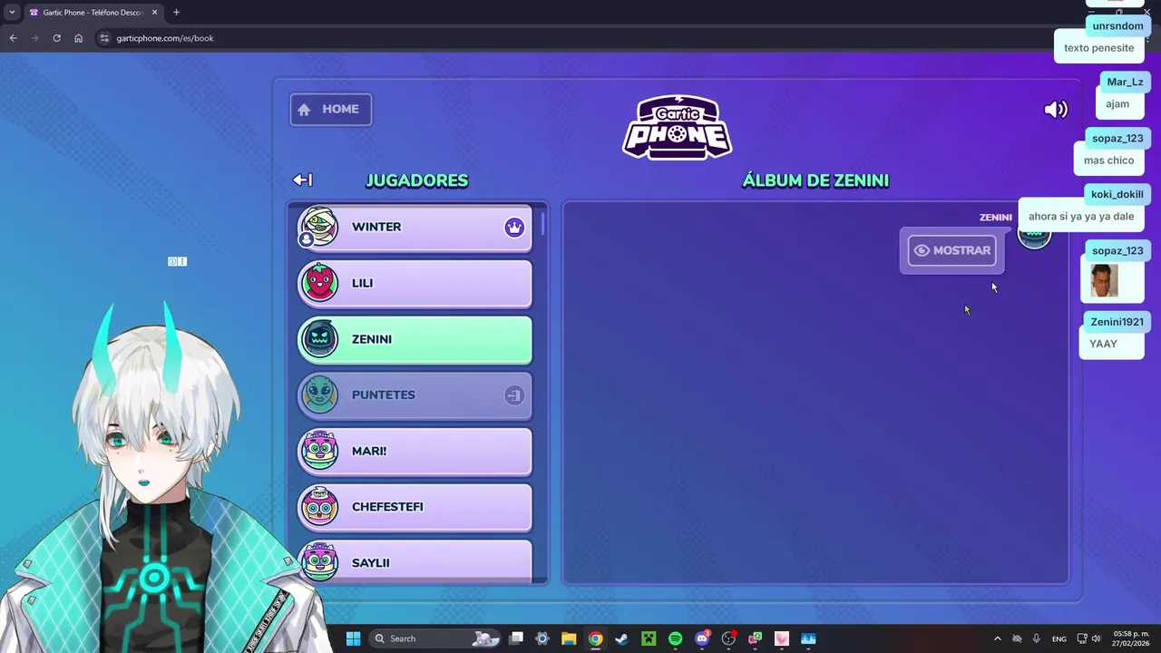Click the Gartic Phone logo

[678, 127]
